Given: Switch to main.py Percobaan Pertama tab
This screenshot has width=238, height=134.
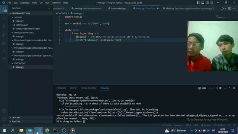Looking at the screenshot, I should (86, 9).
